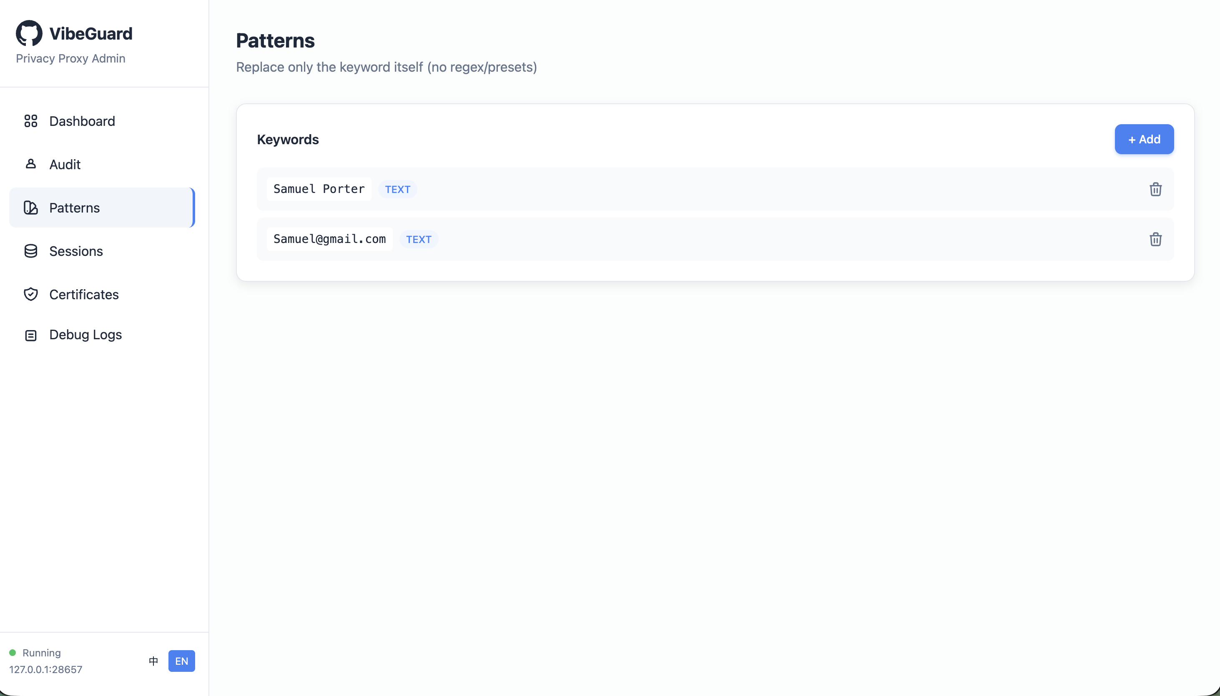Click the VibeGuard GitHub-style logo icon

[x=30, y=33]
